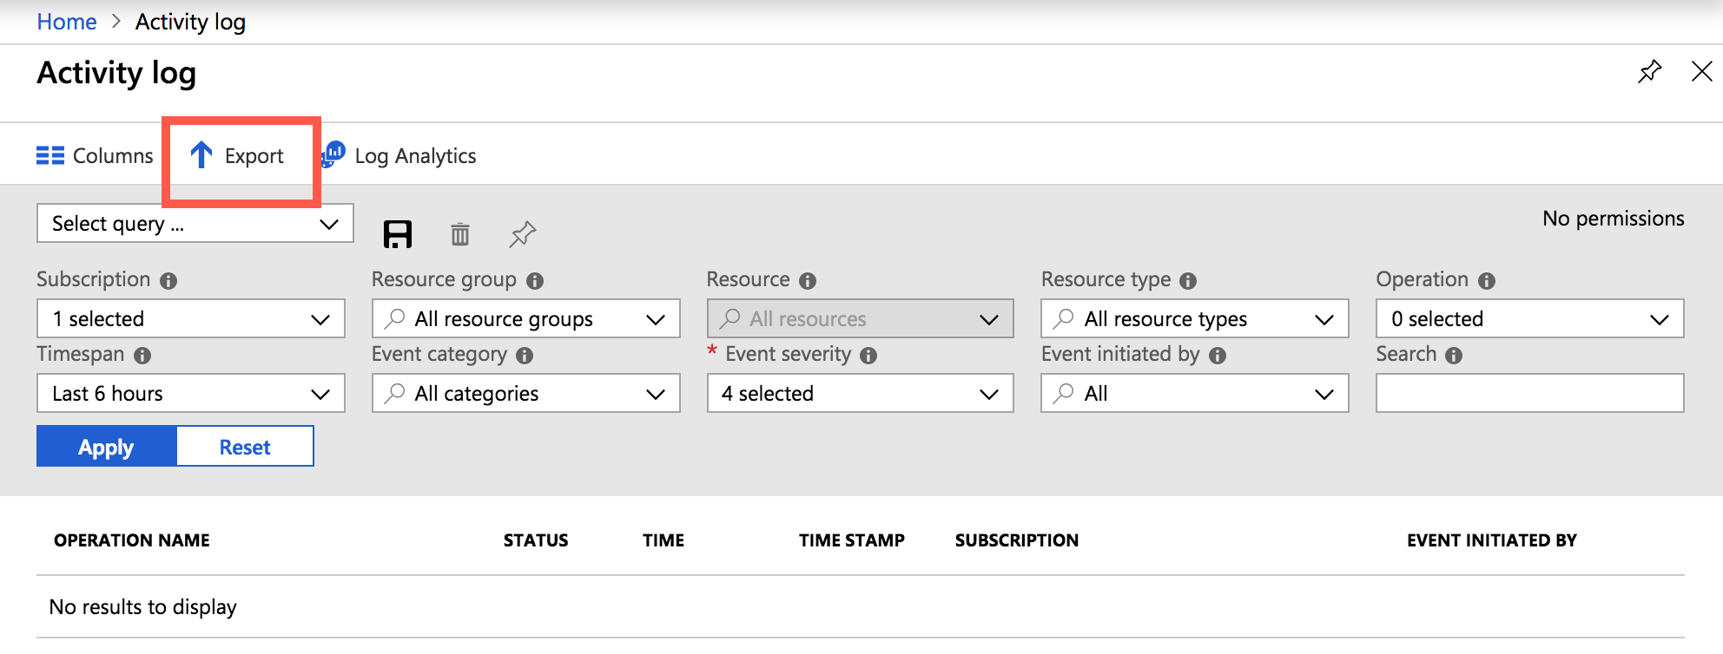The height and width of the screenshot is (654, 1723).
Task: Click the Apply button
Action: (x=106, y=447)
